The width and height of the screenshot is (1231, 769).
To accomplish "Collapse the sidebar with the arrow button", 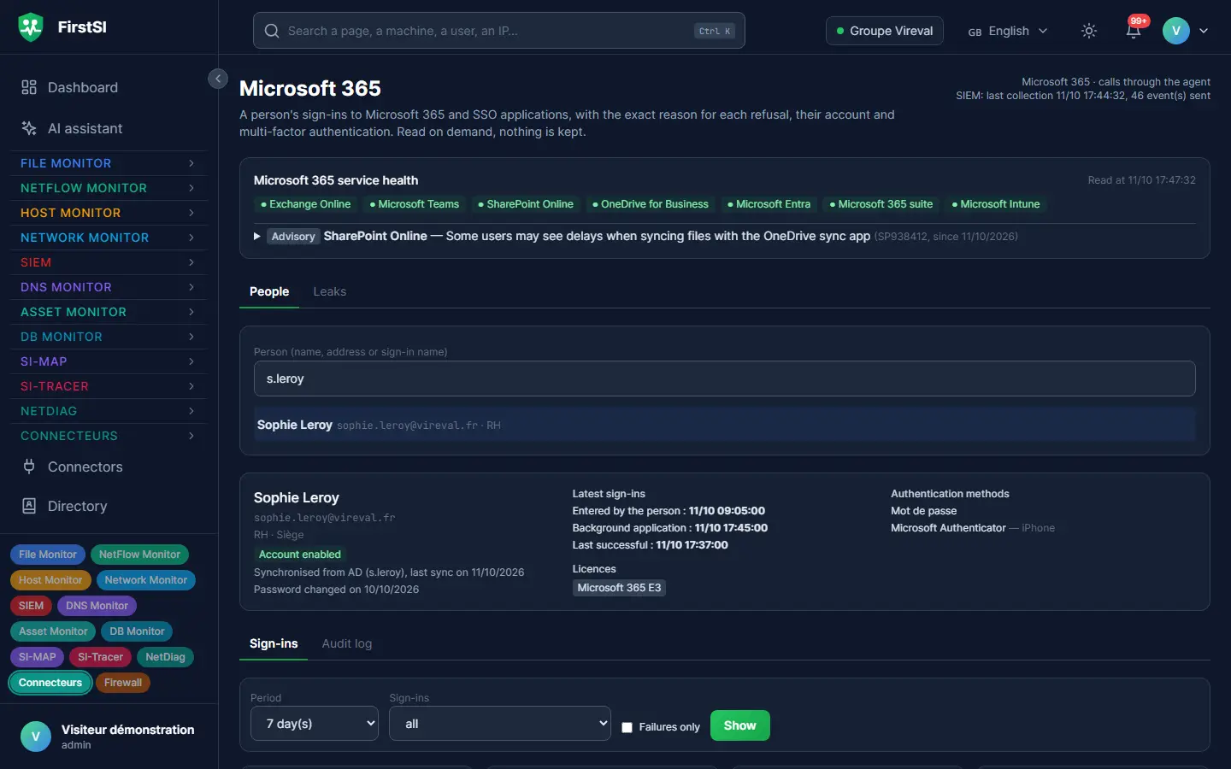I will pos(218,79).
